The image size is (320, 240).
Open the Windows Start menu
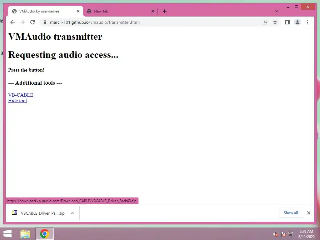pyautogui.click(x=7, y=234)
